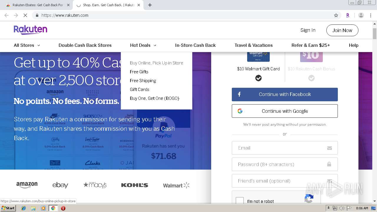Open the Chrome profile avatar
The image size is (377, 212).
[361, 15]
